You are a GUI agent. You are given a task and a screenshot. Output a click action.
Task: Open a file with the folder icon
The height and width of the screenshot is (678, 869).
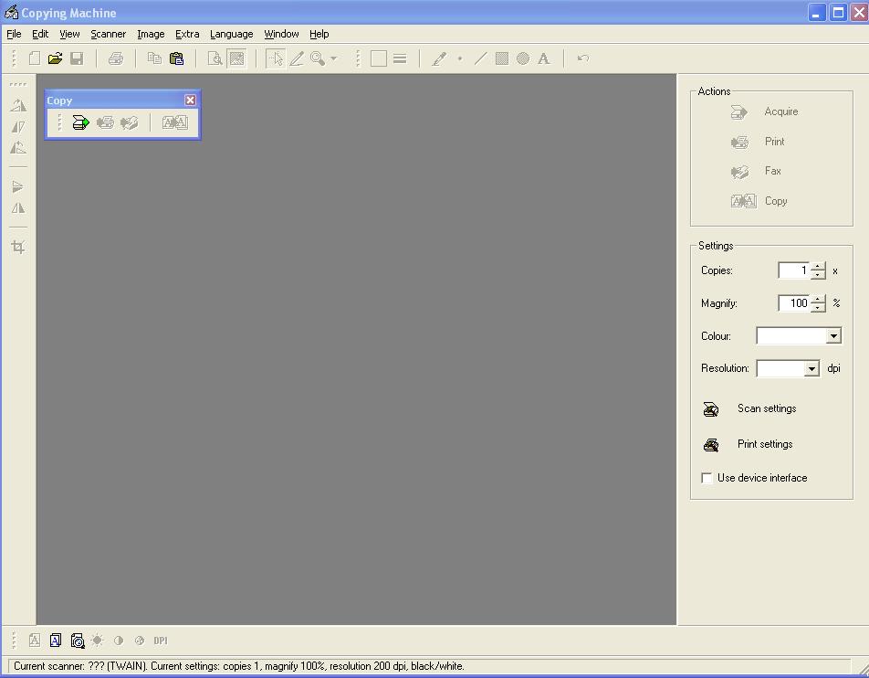coord(55,58)
